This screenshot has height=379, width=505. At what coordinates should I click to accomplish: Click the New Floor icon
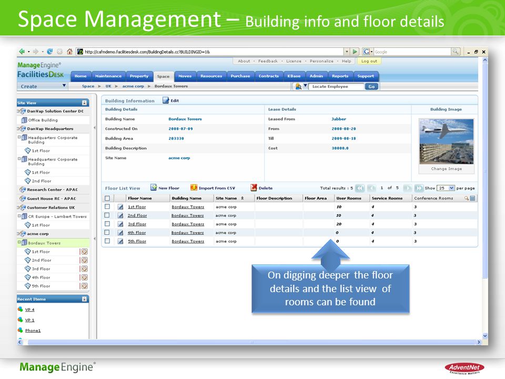(154, 187)
